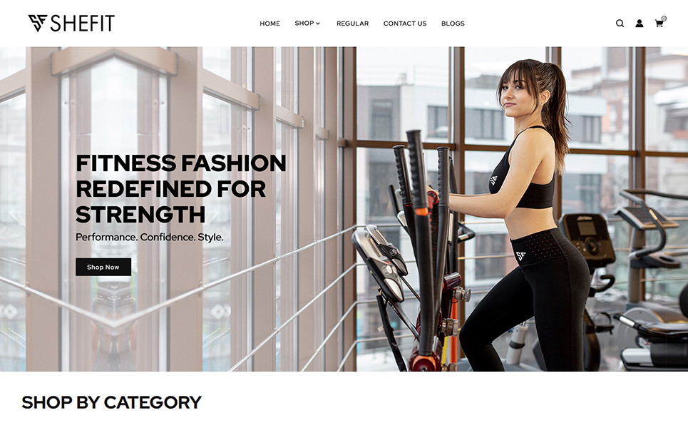Go to the HOME menu item

pos(269,24)
